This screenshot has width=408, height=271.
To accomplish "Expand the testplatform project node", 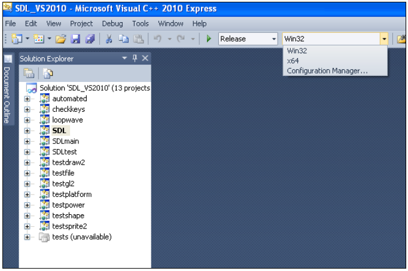I will pos(27,194).
